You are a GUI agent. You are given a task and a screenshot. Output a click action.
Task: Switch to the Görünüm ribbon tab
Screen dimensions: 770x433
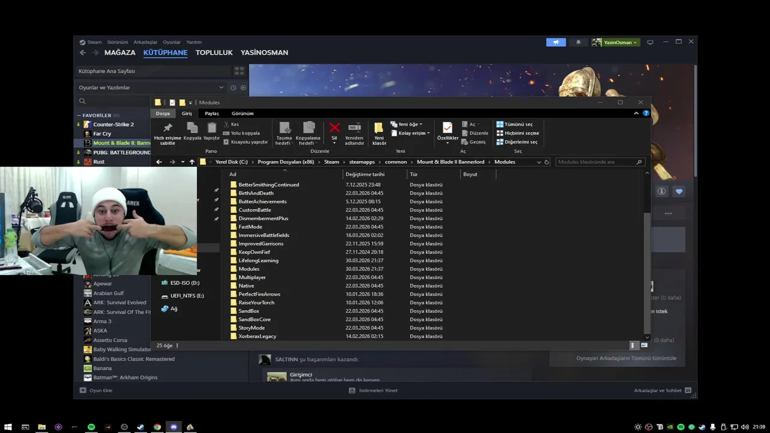pyautogui.click(x=242, y=113)
